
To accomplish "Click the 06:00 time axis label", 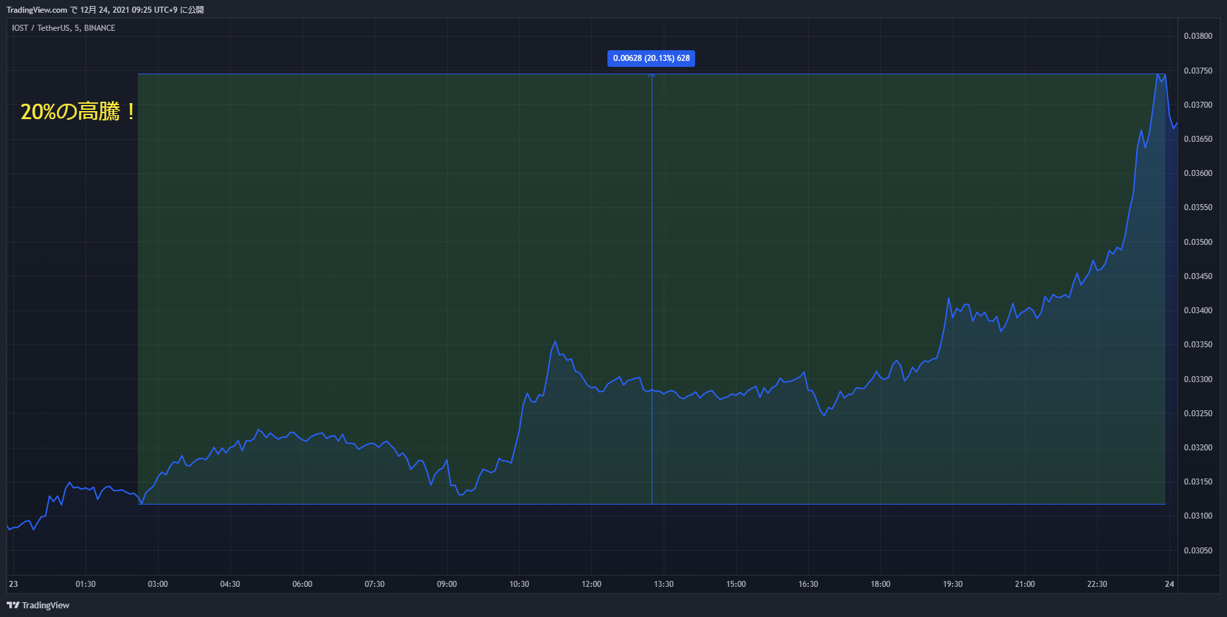I will coord(302,584).
